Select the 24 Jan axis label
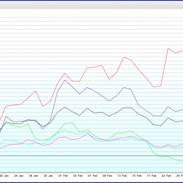This screenshot has height=183, width=183. coord(19,176)
